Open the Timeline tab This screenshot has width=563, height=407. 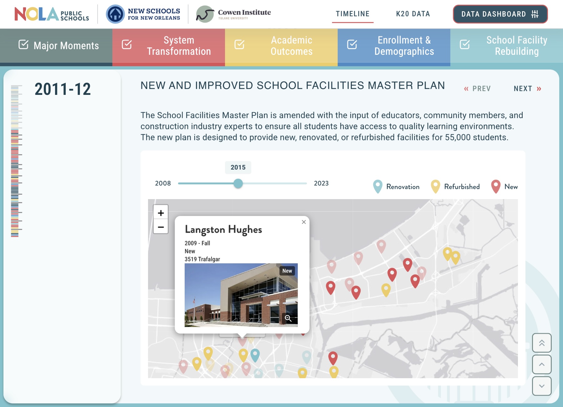[x=353, y=14]
